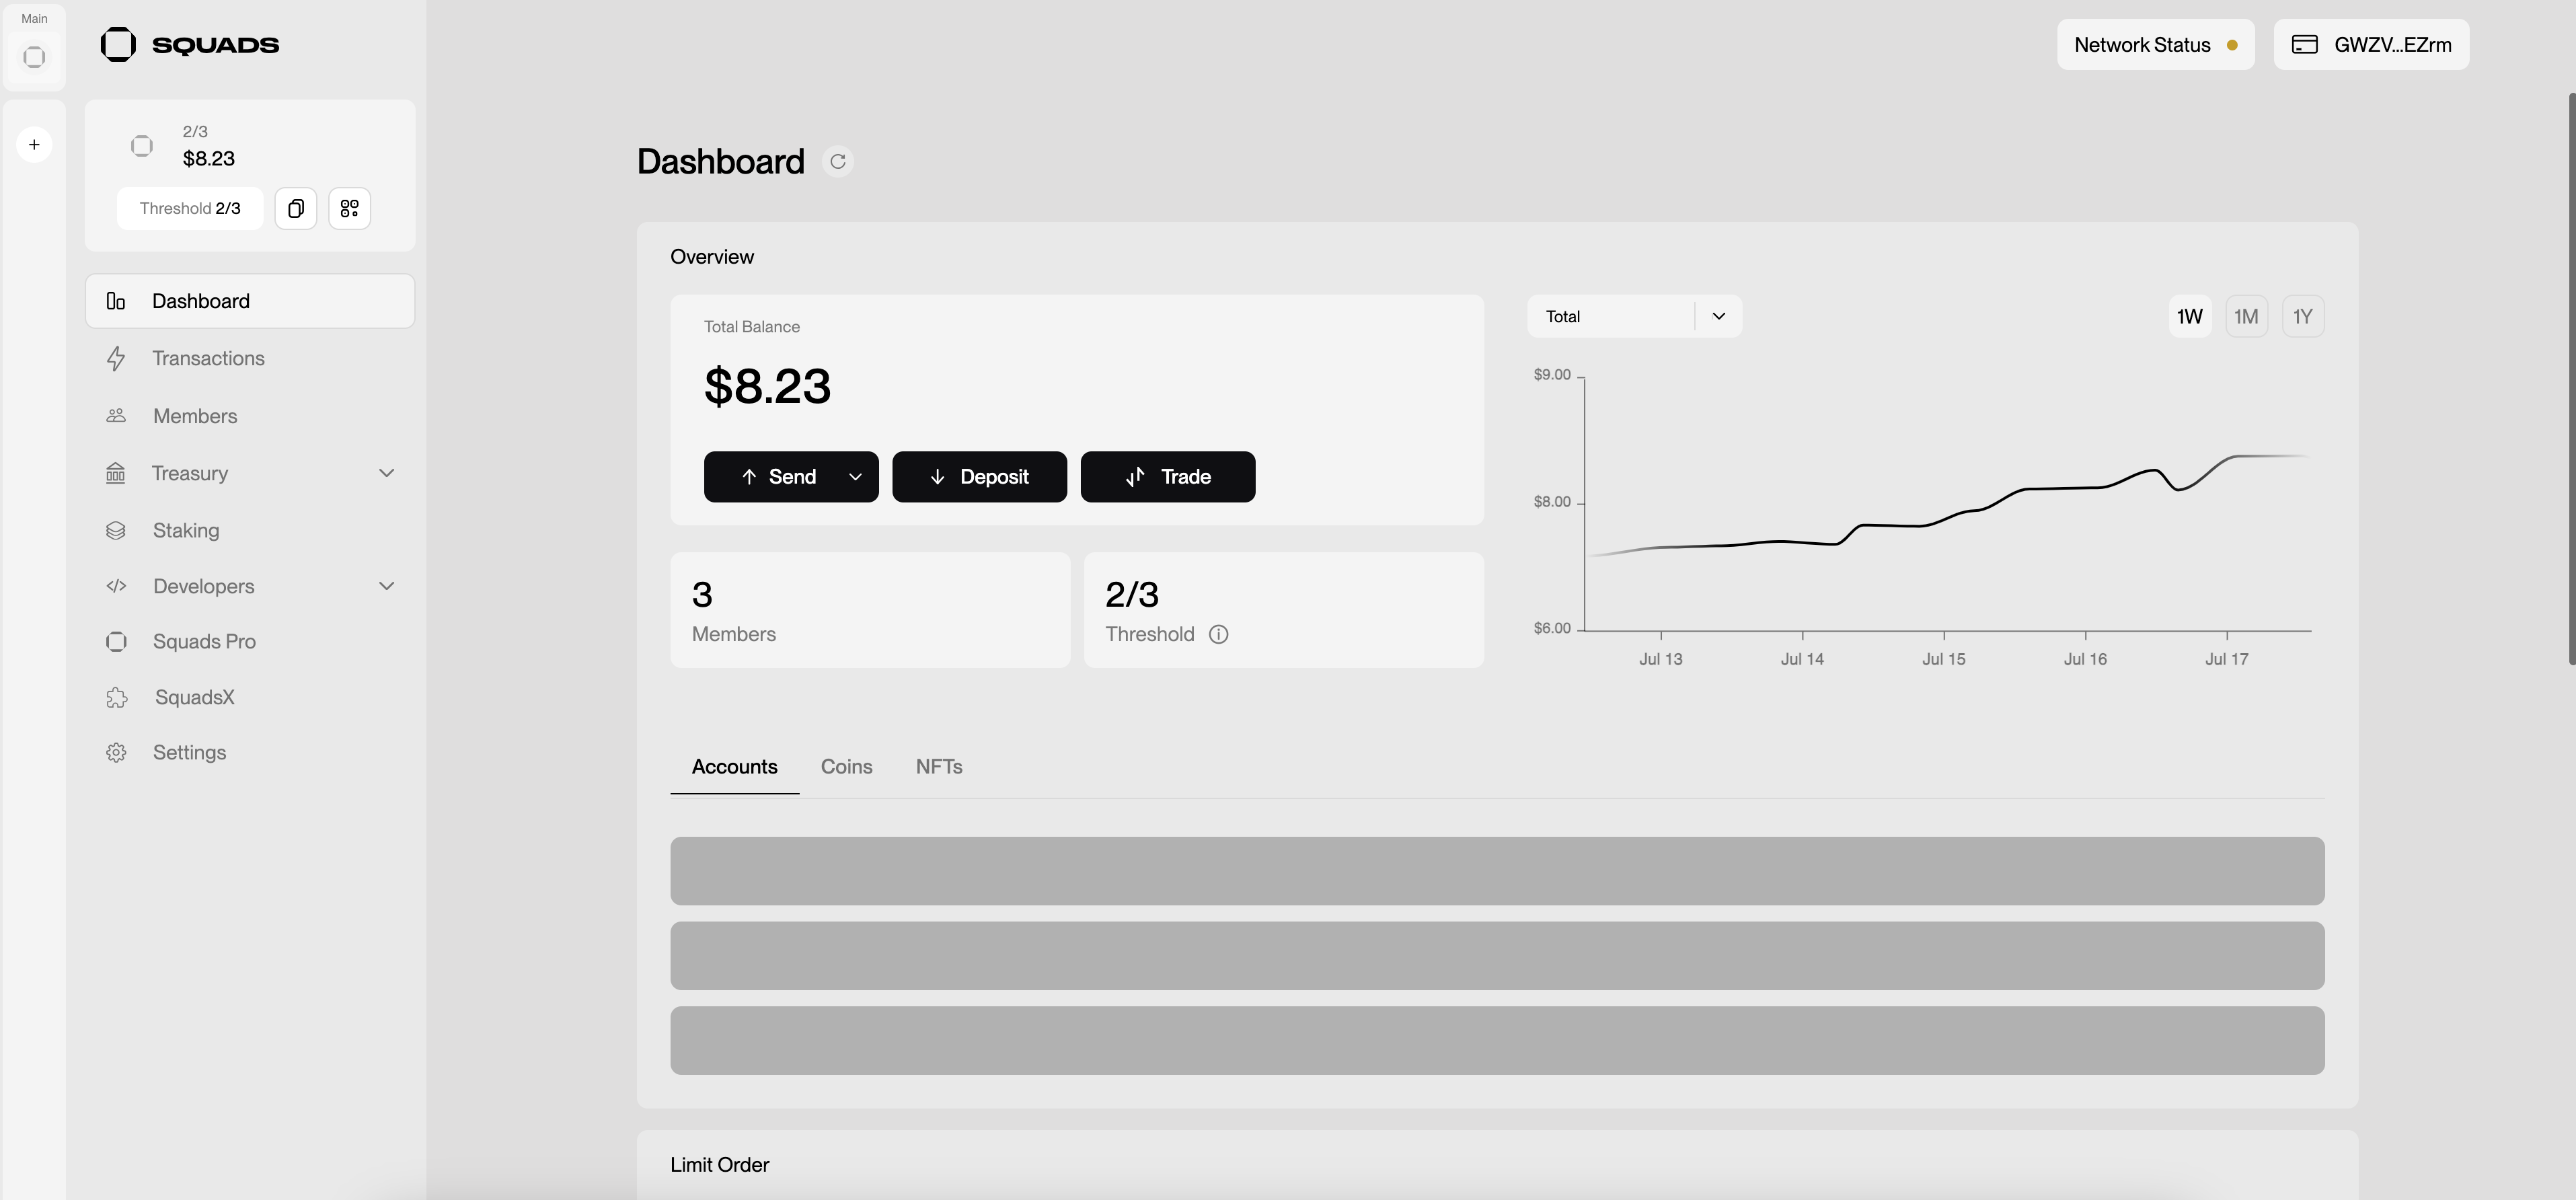Image resolution: width=2576 pixels, height=1200 pixels.
Task: Click the Threshold info icon
Action: tap(1218, 634)
